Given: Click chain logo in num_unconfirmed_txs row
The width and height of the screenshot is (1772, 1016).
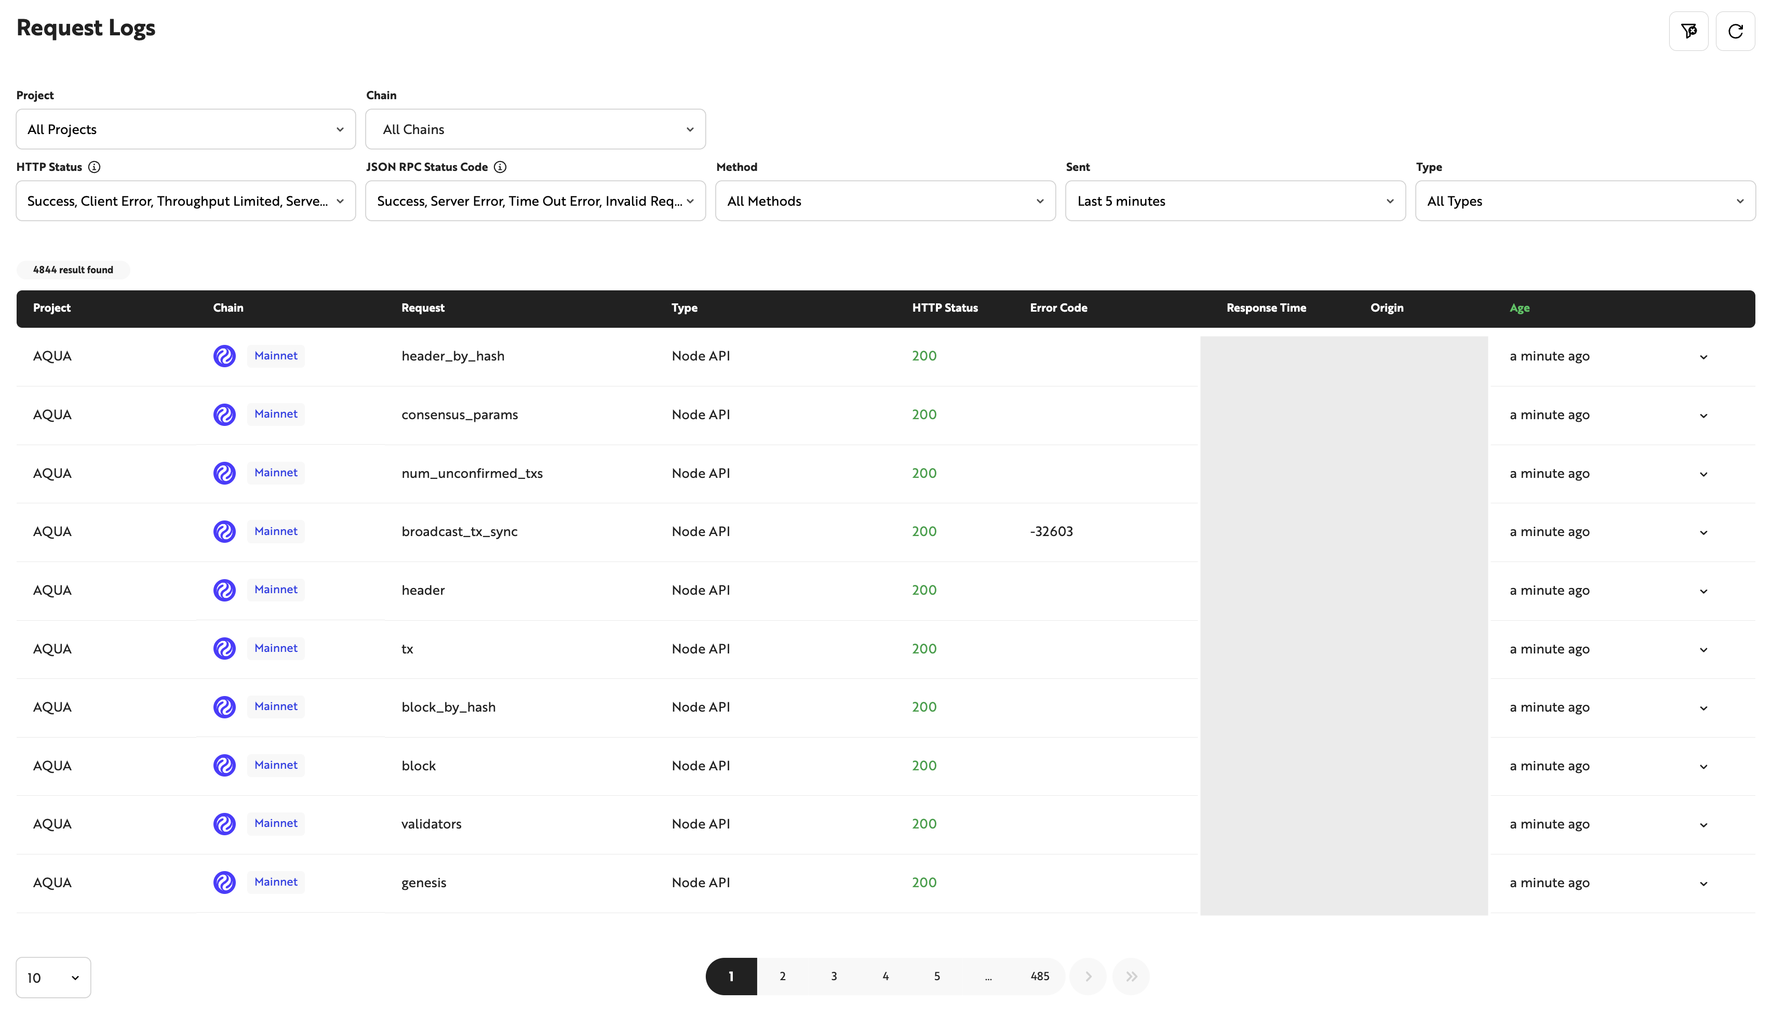Looking at the screenshot, I should tap(224, 473).
